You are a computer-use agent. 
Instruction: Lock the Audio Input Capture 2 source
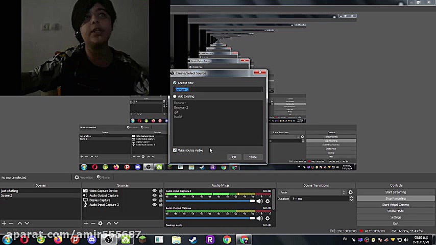pyautogui.click(x=160, y=205)
